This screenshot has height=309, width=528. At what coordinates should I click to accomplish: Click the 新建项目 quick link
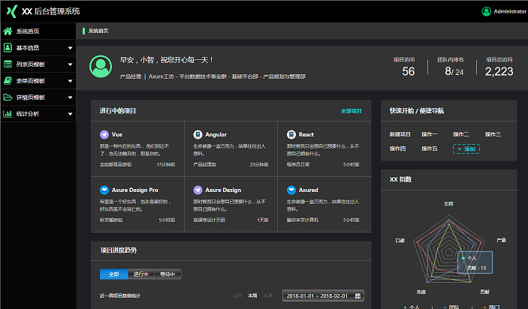pos(400,134)
